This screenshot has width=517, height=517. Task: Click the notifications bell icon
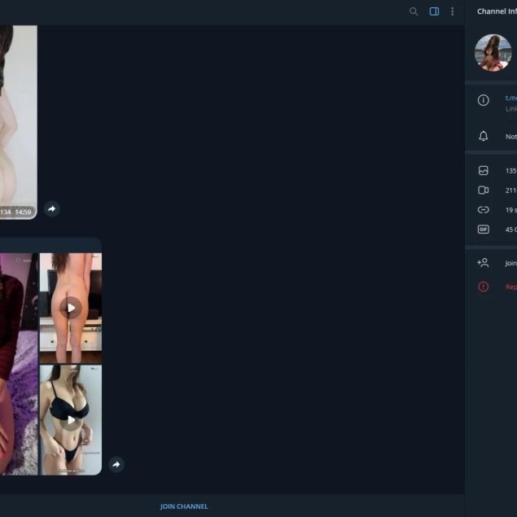pyautogui.click(x=483, y=136)
